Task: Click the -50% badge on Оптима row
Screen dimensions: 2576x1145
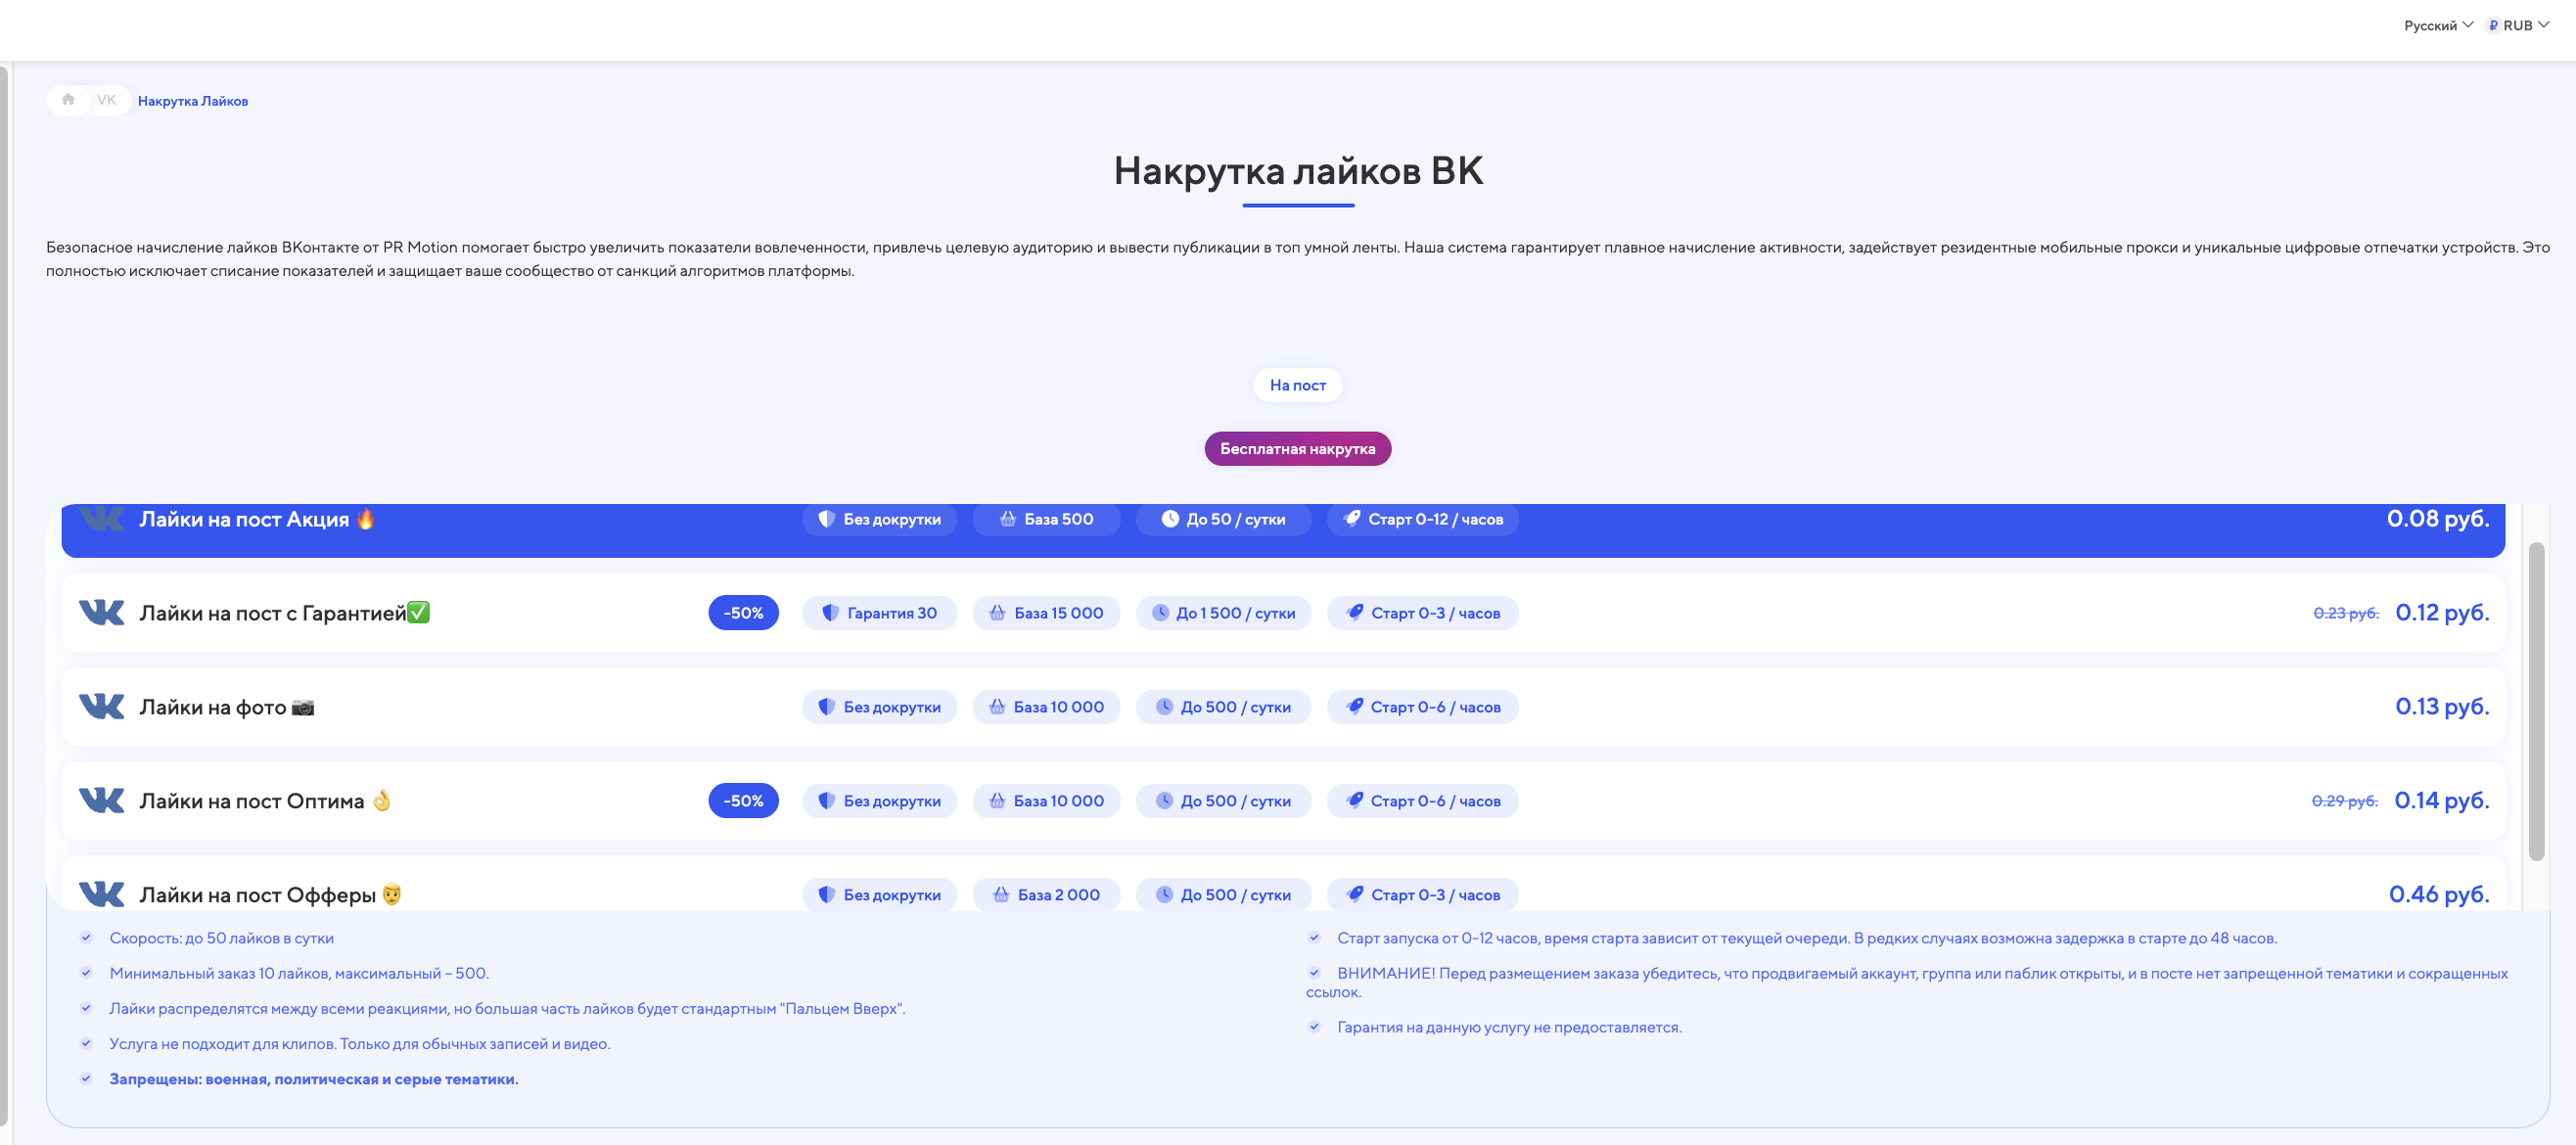Action: click(x=743, y=801)
